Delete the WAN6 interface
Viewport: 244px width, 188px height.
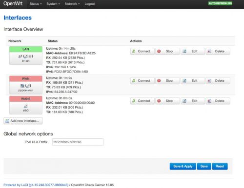tap(218, 101)
